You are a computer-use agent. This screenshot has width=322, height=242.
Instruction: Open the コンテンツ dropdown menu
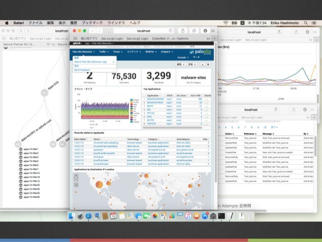pos(134,52)
